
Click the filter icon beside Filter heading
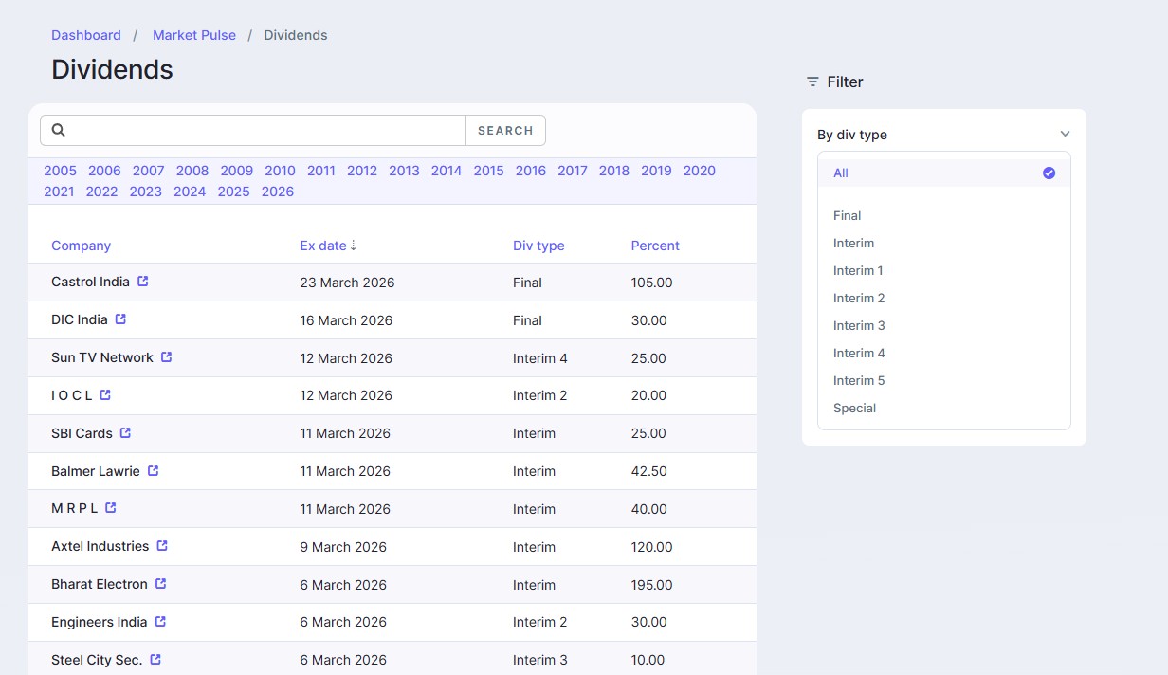[x=812, y=82]
